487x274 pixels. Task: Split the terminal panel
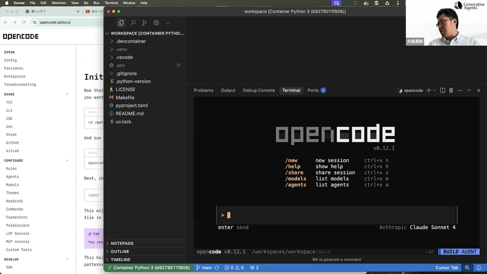[x=443, y=90]
